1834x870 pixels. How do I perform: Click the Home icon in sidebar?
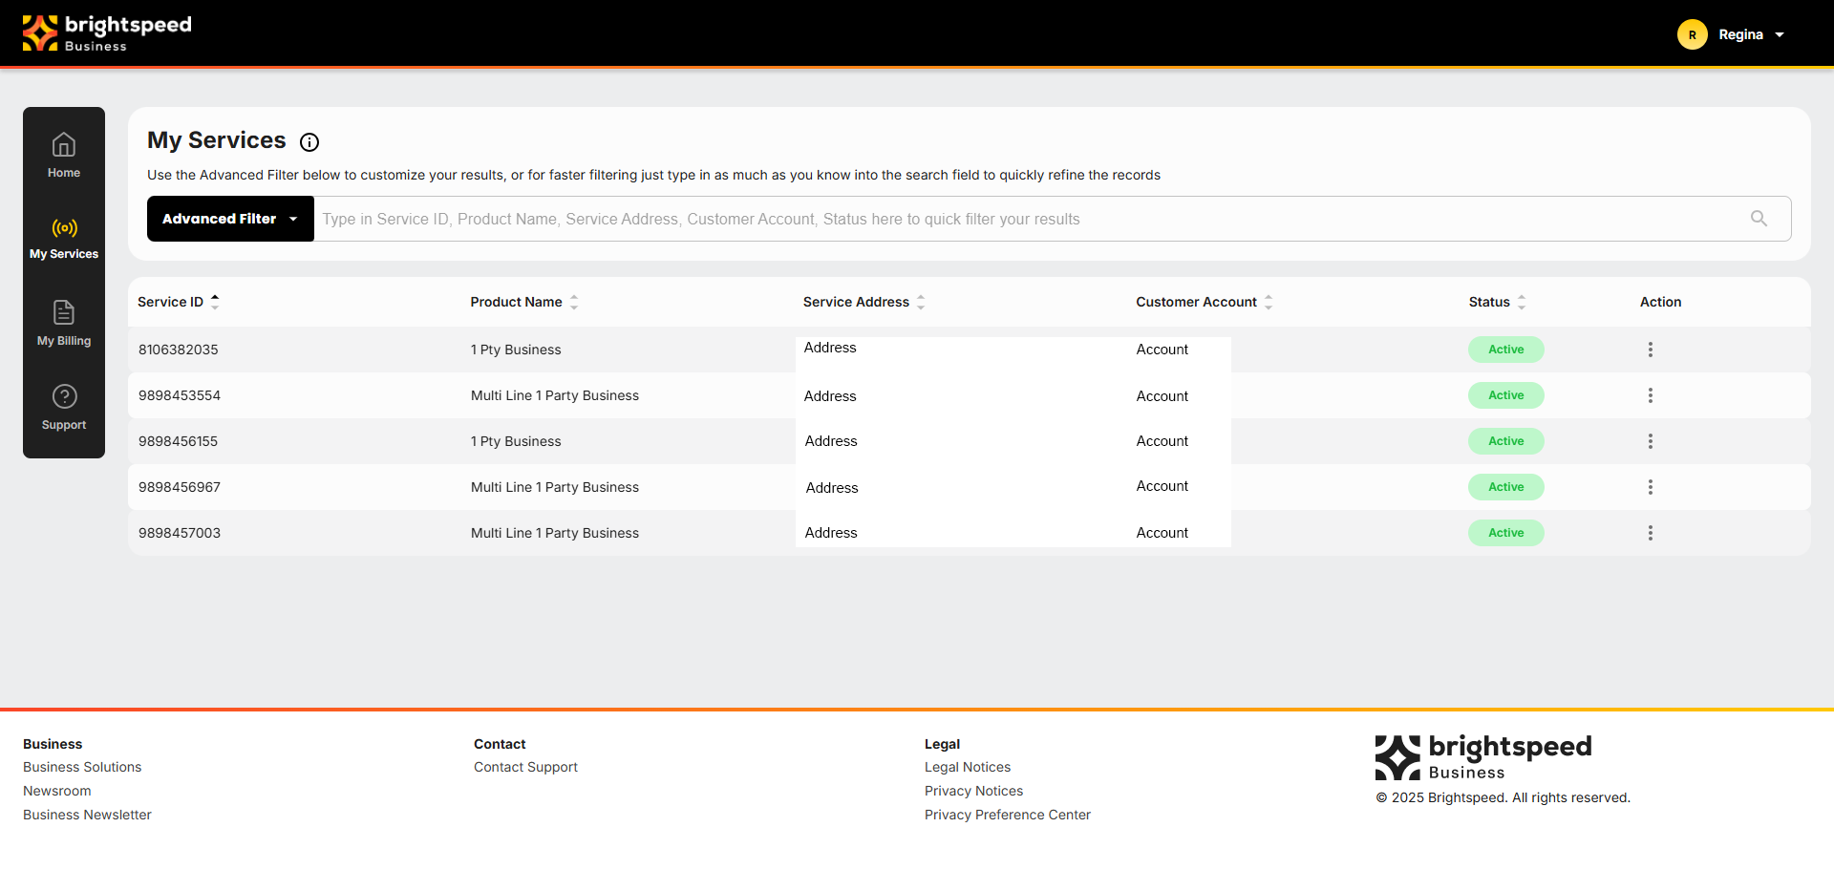click(64, 145)
